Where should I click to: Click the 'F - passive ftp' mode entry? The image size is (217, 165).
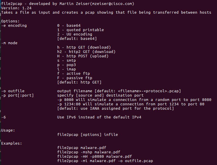[x=75, y=78]
